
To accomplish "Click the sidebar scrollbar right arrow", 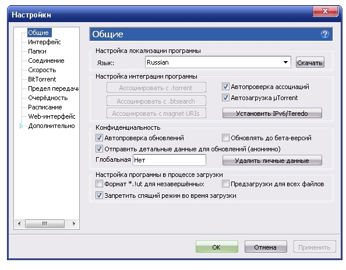I will pyautogui.click(x=74, y=223).
